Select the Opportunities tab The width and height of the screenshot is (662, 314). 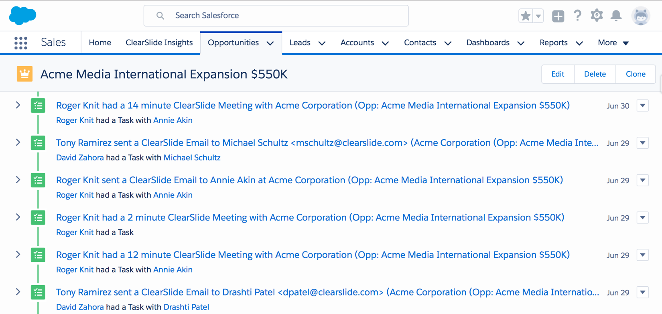[x=233, y=43]
